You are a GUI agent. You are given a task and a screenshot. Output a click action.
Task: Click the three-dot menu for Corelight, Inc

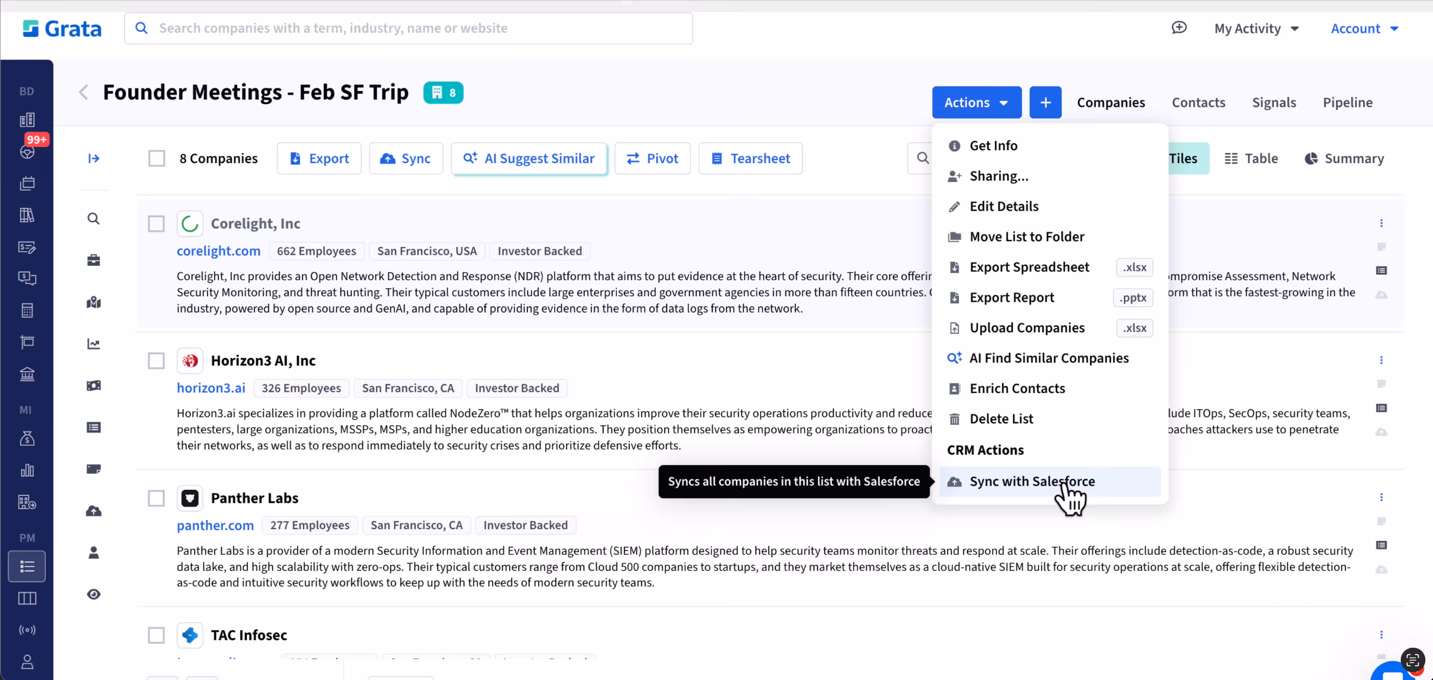tap(1381, 223)
